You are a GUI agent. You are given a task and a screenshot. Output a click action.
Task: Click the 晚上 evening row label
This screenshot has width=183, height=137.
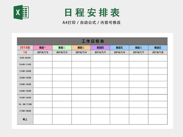pyautogui.click(x=25, y=119)
